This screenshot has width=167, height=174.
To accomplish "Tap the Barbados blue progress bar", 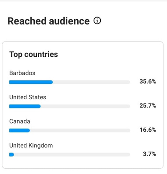I will (31, 82).
